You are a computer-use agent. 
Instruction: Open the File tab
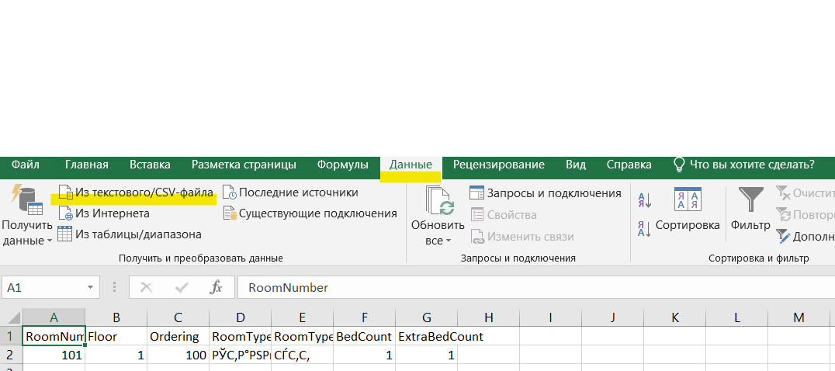point(26,165)
